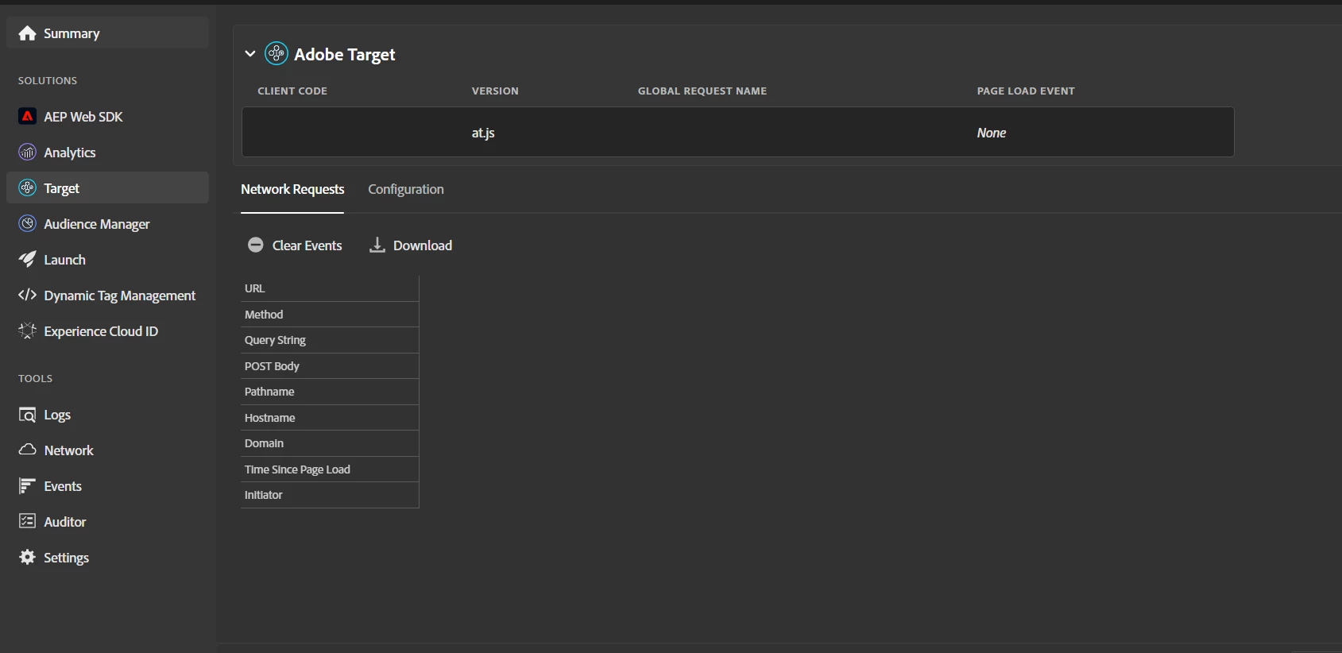Screen dimensions: 1342x653
Task: Open Settings from the sidebar
Action: [107, 558]
